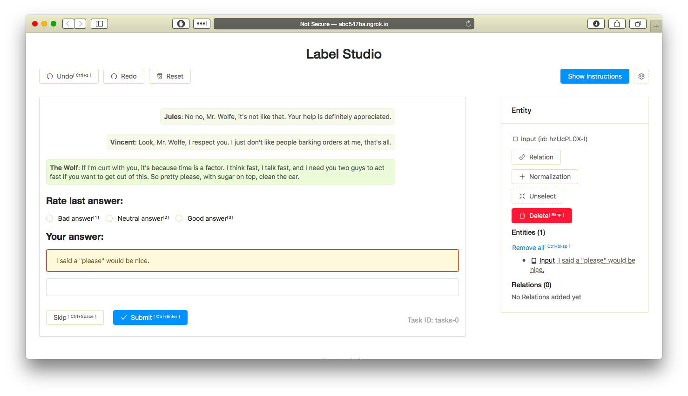Skip this task
The image size is (688, 396).
pyautogui.click(x=75, y=317)
